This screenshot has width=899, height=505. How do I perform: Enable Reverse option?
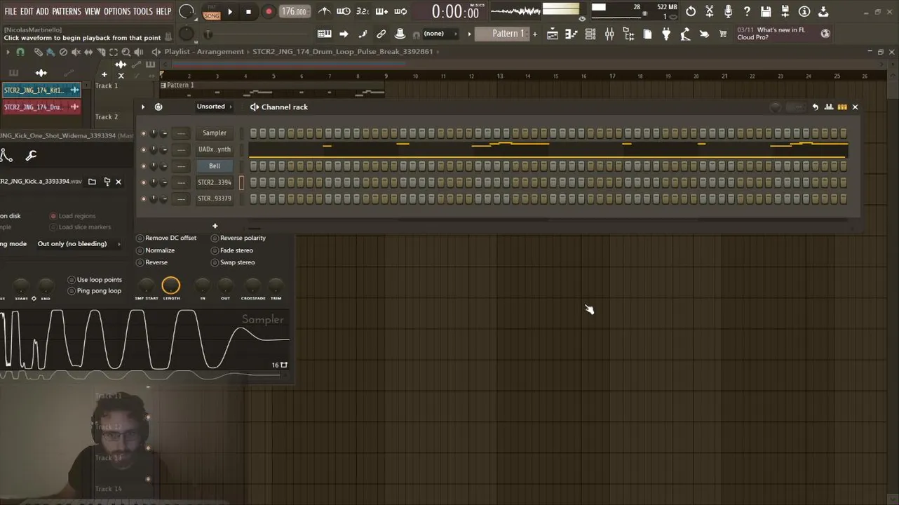click(152, 262)
